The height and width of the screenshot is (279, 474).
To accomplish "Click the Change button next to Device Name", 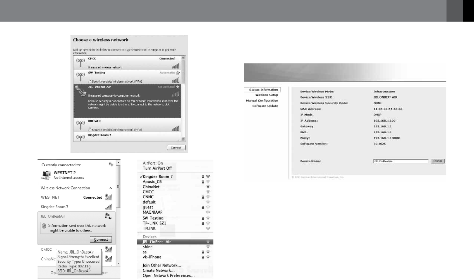I will click(438, 161).
